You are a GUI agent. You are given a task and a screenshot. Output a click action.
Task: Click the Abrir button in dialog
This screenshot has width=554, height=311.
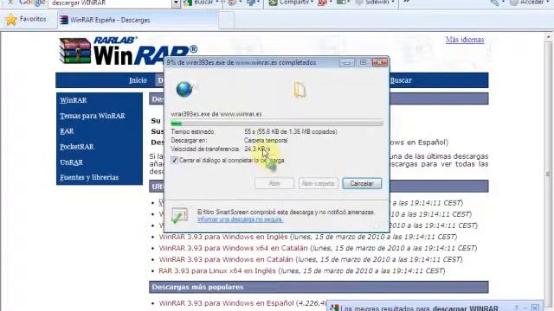tap(274, 183)
